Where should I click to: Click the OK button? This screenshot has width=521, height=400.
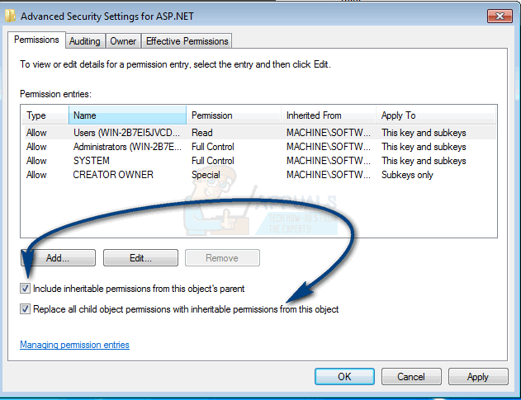tap(344, 376)
